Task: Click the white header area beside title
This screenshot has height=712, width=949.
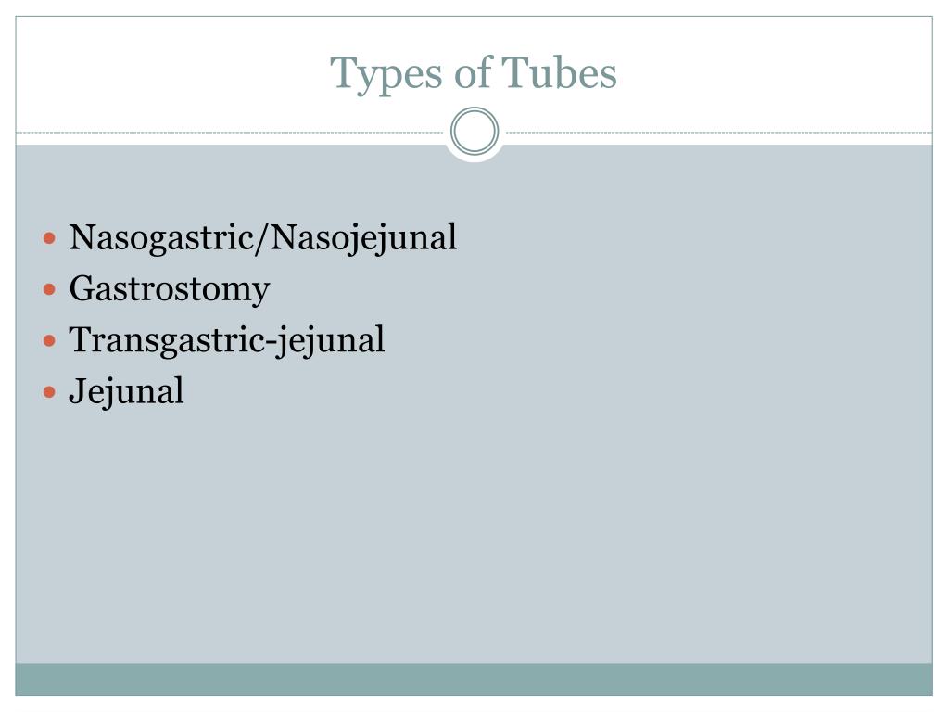Action: click(x=775, y=72)
